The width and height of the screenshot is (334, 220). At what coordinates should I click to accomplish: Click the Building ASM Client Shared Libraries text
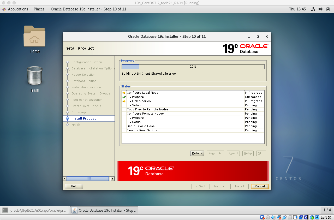149,74
